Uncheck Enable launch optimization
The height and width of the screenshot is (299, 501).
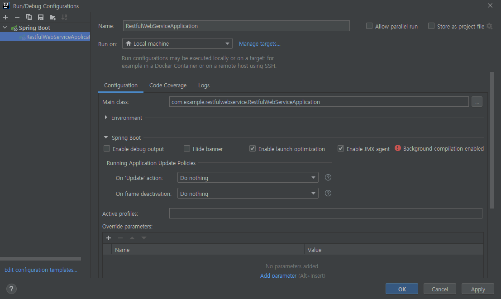[253, 149]
